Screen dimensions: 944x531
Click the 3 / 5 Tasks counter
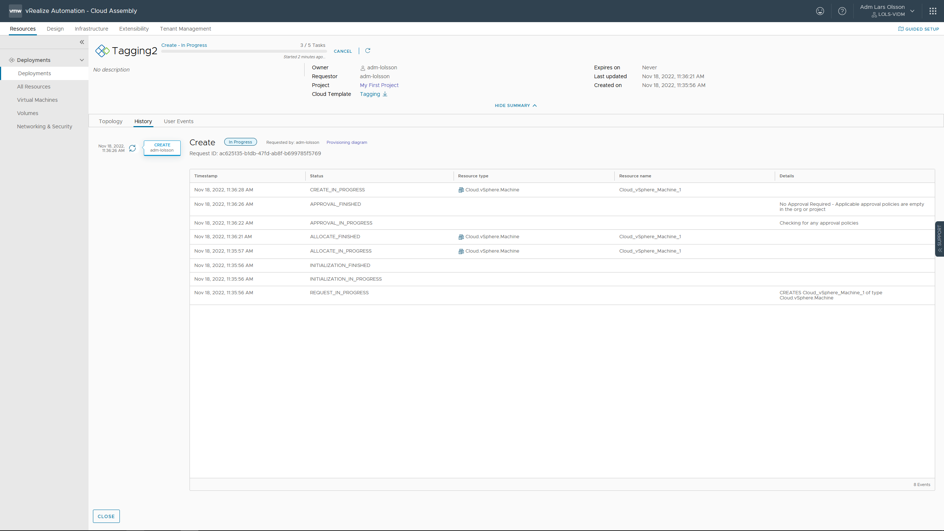[x=313, y=45]
